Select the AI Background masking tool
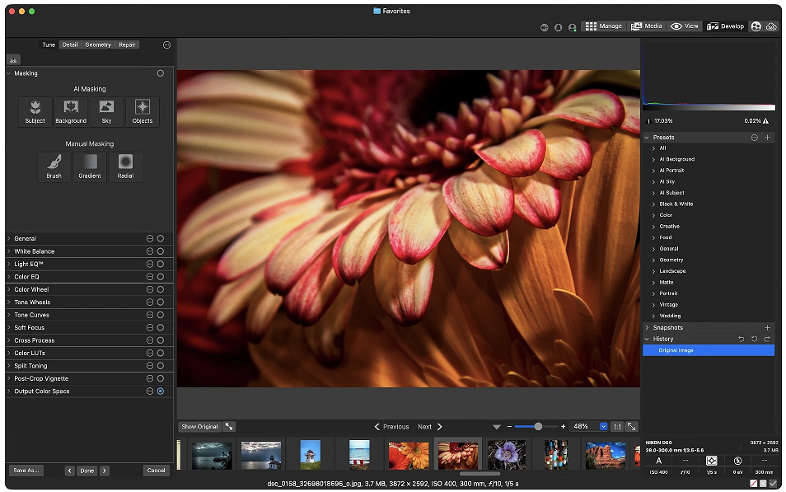This screenshot has height=492, width=786. pyautogui.click(x=71, y=112)
